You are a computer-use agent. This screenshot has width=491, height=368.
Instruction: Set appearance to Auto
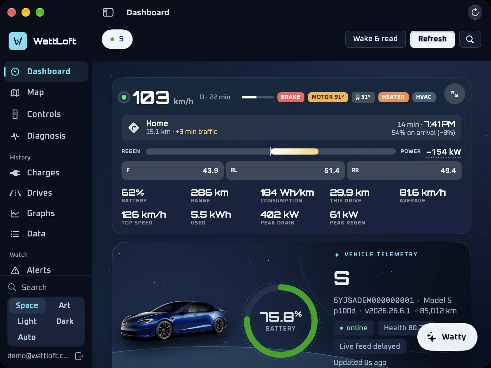27,337
